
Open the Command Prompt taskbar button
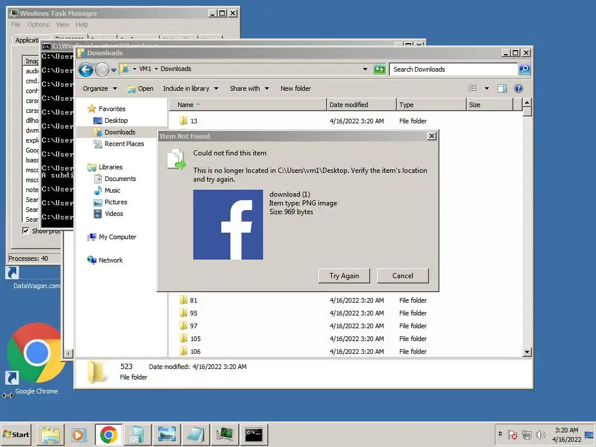254,434
